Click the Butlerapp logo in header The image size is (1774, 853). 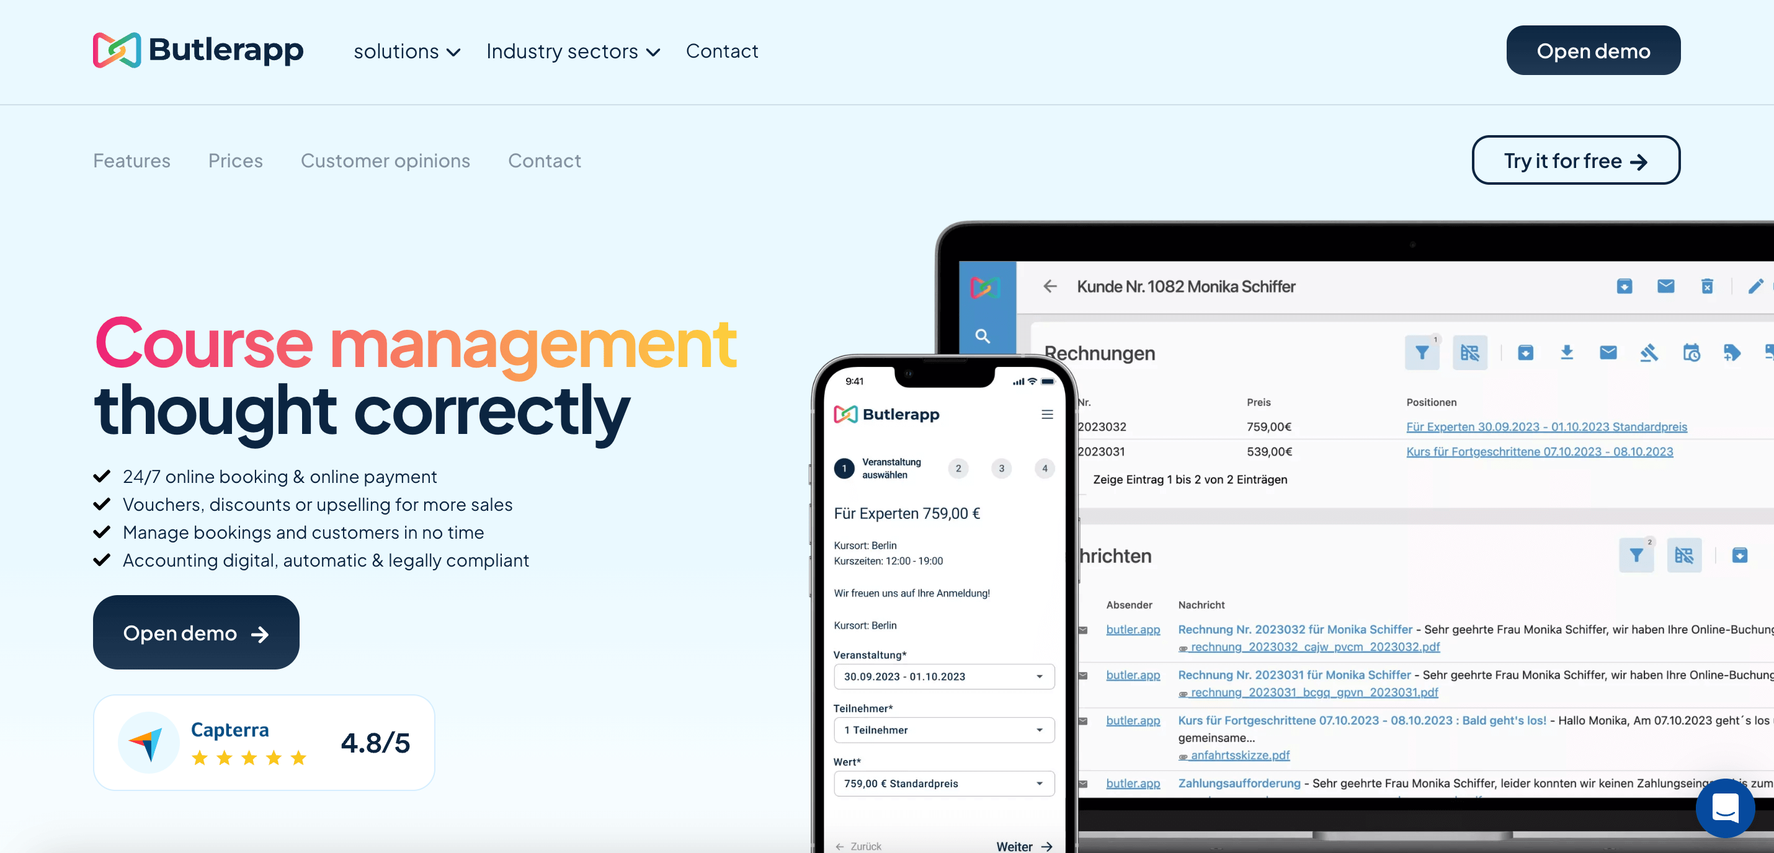(198, 50)
